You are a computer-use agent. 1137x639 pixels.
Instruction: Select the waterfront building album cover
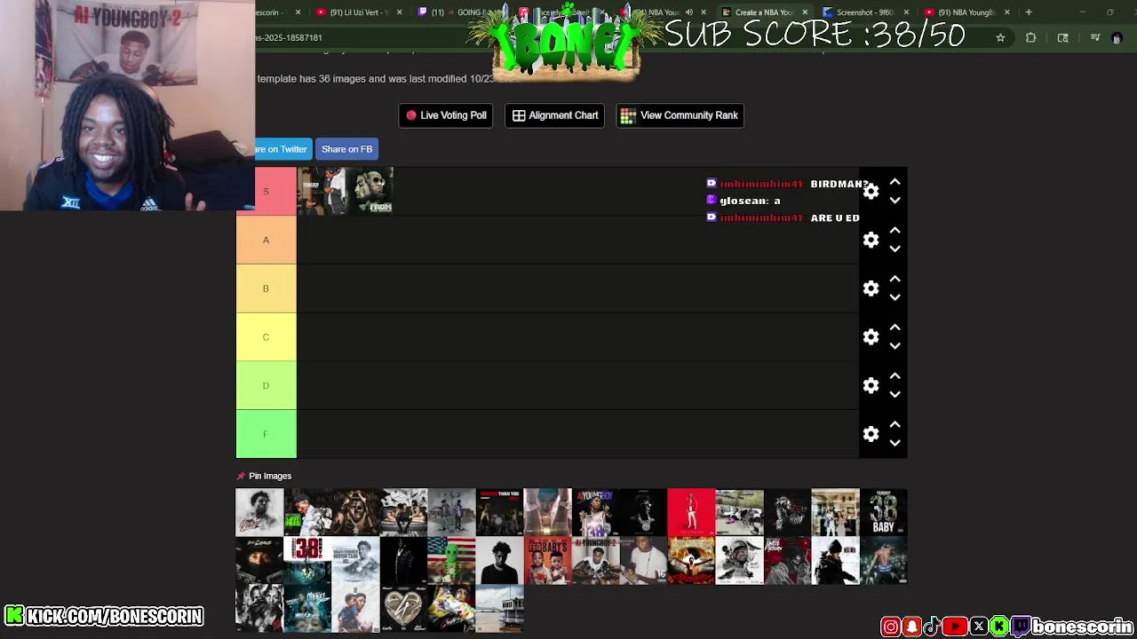pyautogui.click(x=499, y=608)
